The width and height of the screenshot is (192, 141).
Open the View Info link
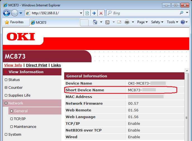tap(13, 65)
